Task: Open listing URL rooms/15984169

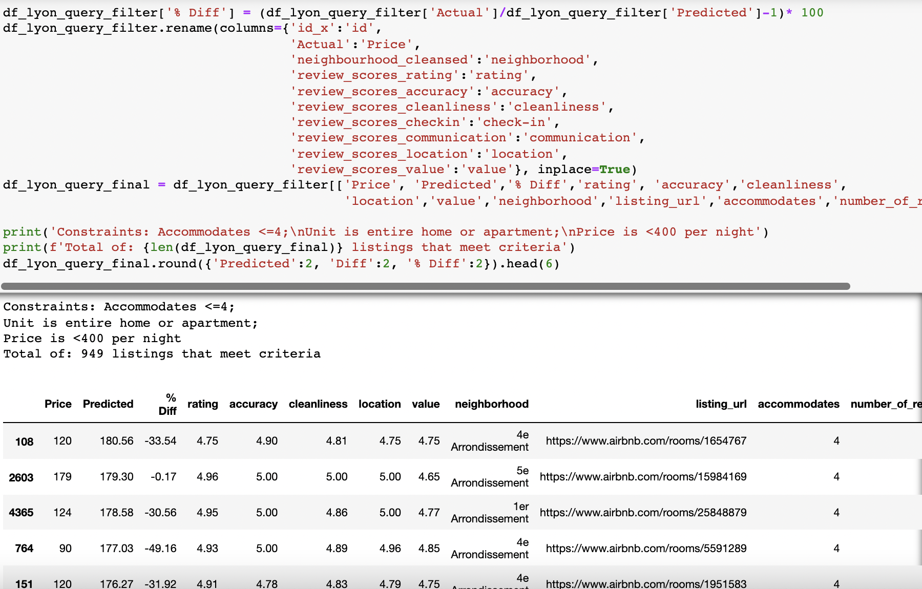Action: [x=643, y=477]
